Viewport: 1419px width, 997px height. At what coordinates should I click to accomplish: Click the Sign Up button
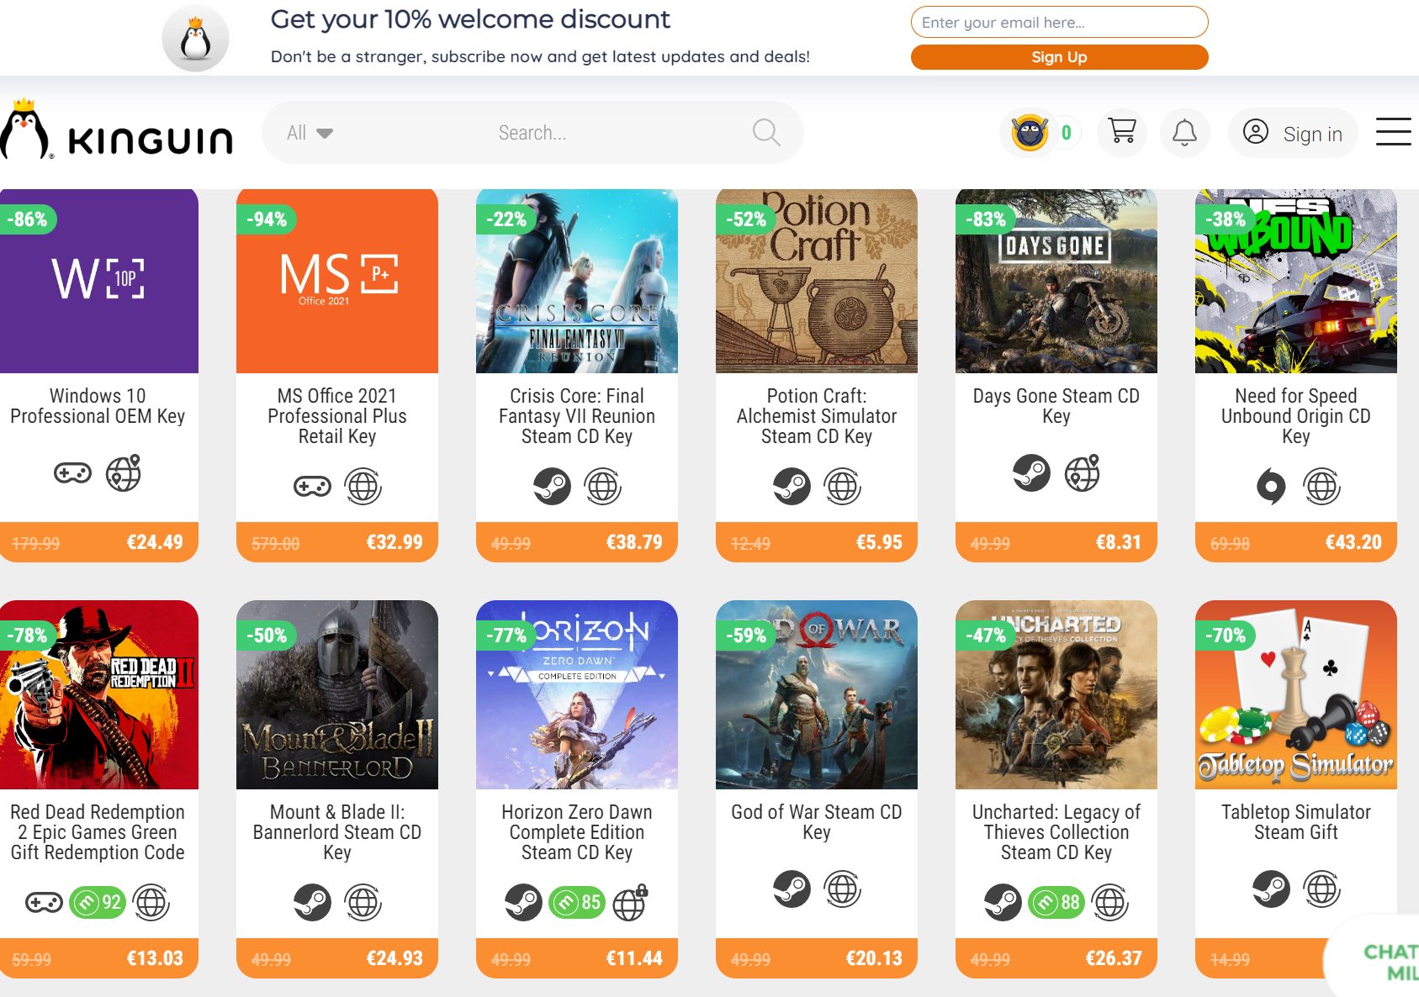click(x=1059, y=57)
